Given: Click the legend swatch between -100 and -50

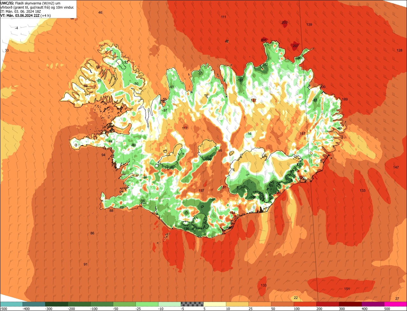Looking at the screenshot, I should pos(101,304).
